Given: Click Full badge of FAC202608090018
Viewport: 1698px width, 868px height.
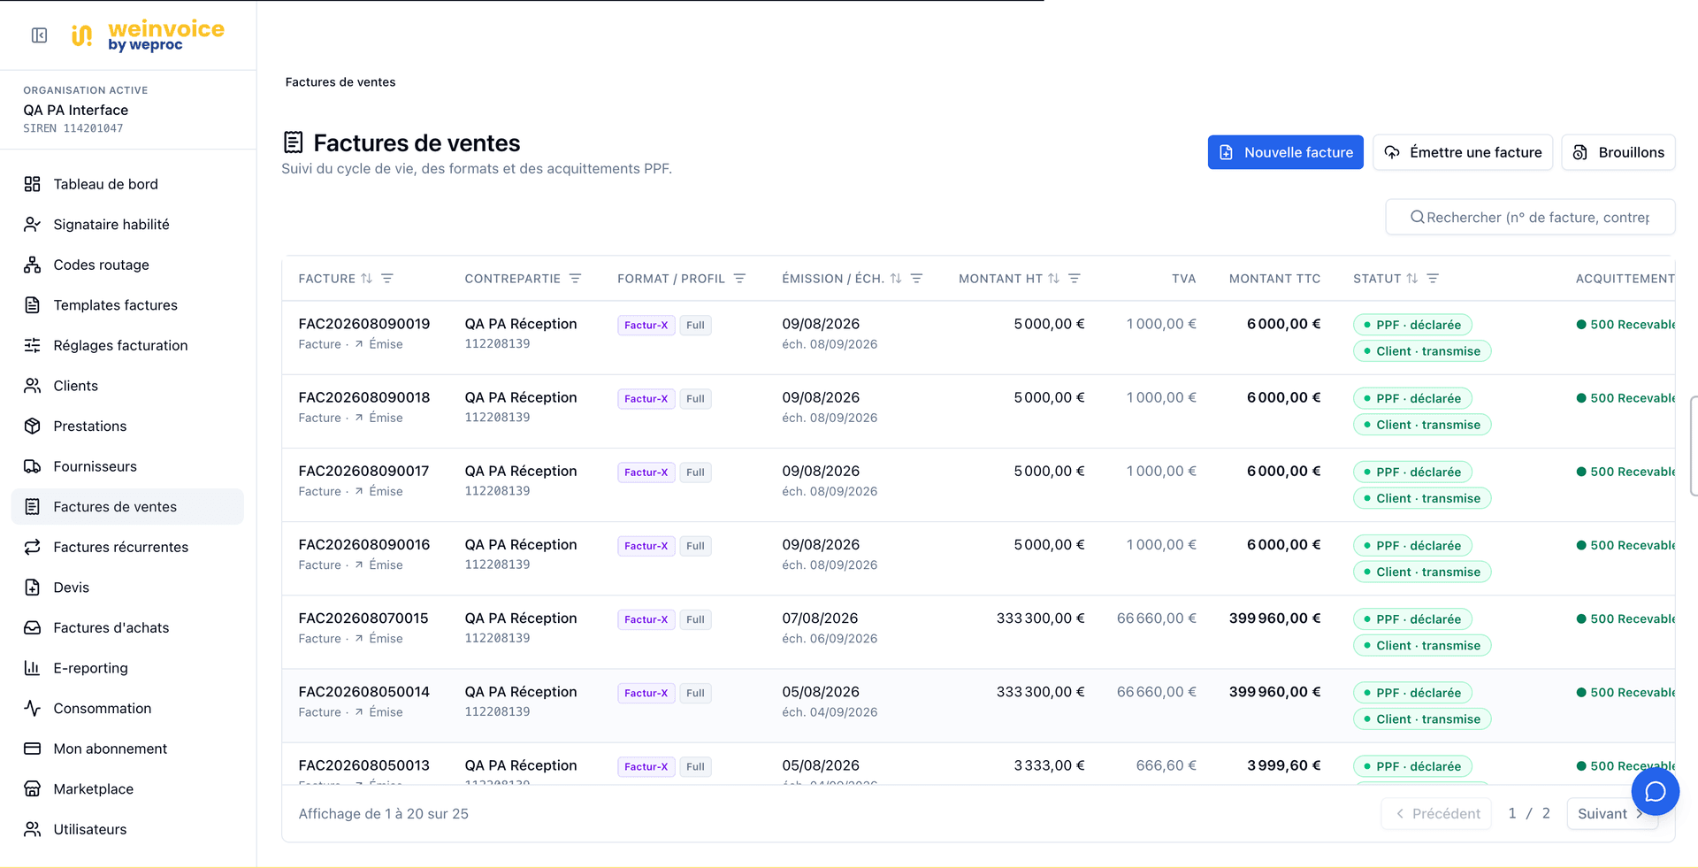Looking at the screenshot, I should click(695, 398).
